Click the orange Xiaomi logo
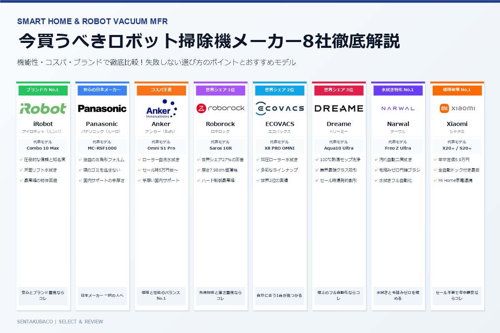Screen dimensions: 500x333 coord(457,108)
